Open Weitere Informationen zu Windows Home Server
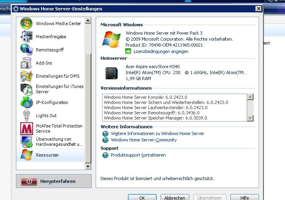 157,133
